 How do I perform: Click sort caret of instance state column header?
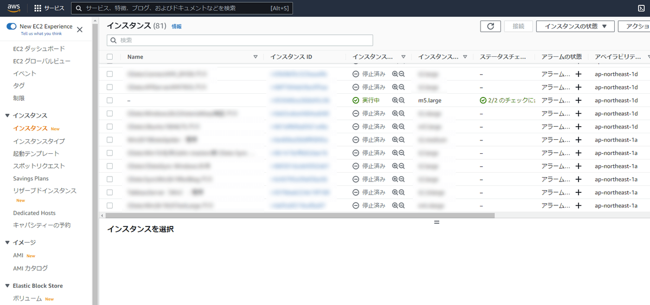[403, 57]
